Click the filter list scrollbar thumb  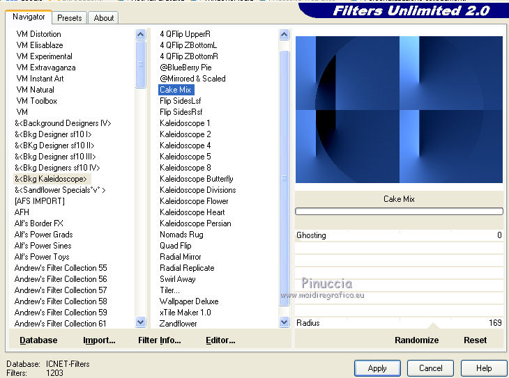284,178
